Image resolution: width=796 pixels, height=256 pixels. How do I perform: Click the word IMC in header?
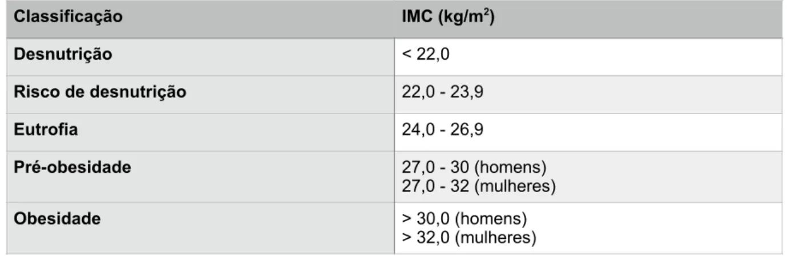tap(415, 17)
